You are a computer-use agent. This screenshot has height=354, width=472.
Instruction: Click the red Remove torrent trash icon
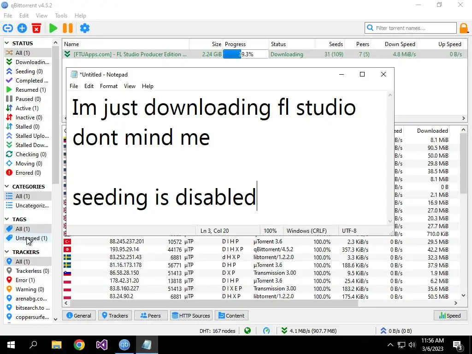(36, 28)
